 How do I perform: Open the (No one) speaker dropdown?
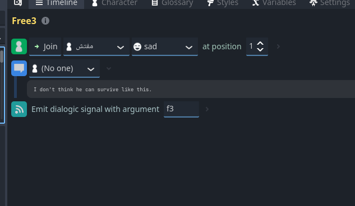(x=64, y=68)
